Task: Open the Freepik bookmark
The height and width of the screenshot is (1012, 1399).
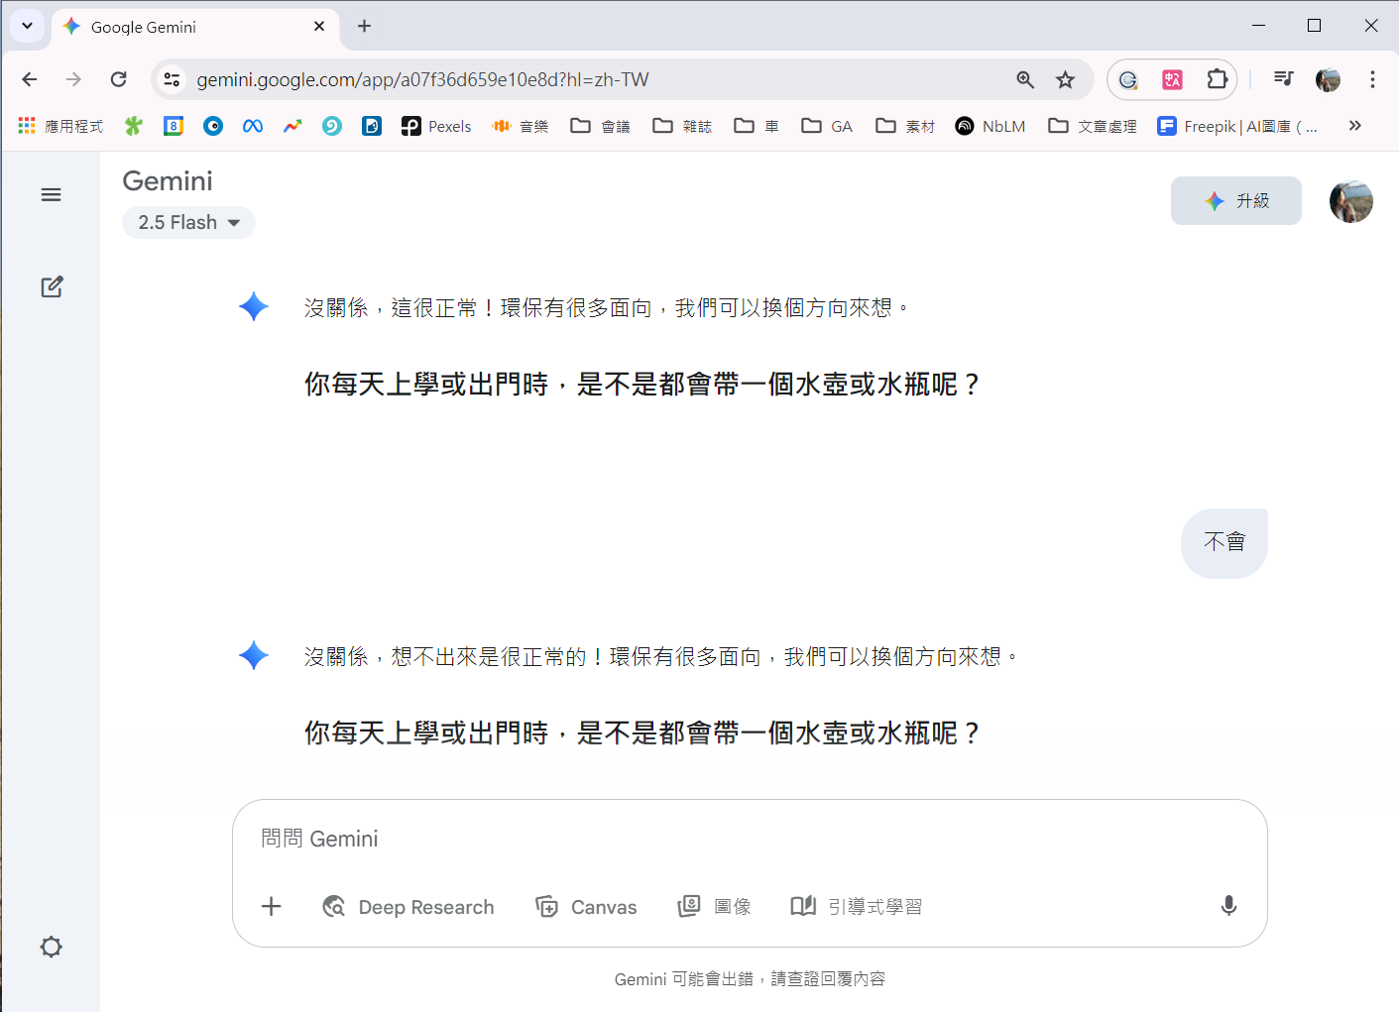Action: pos(1237,126)
